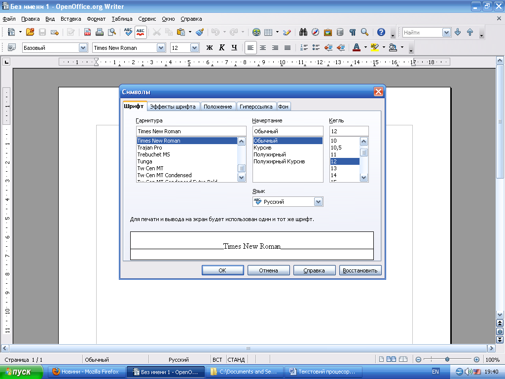
Task: Expand toolbar font size 12 dropdown
Action: (194, 48)
